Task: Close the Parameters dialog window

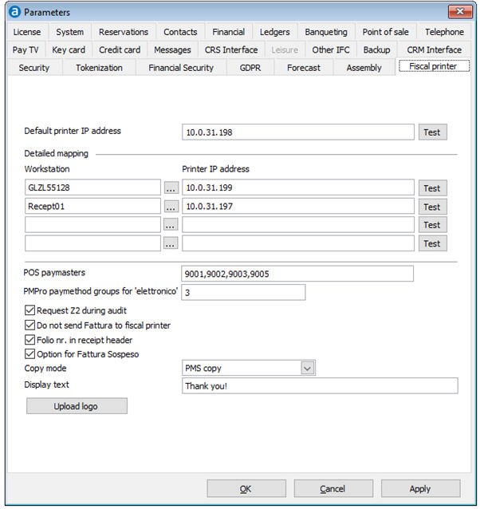Action: click(460, 12)
